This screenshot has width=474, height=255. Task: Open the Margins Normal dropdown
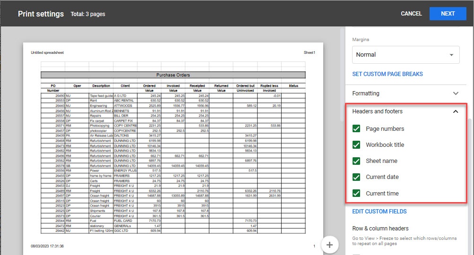click(x=405, y=55)
